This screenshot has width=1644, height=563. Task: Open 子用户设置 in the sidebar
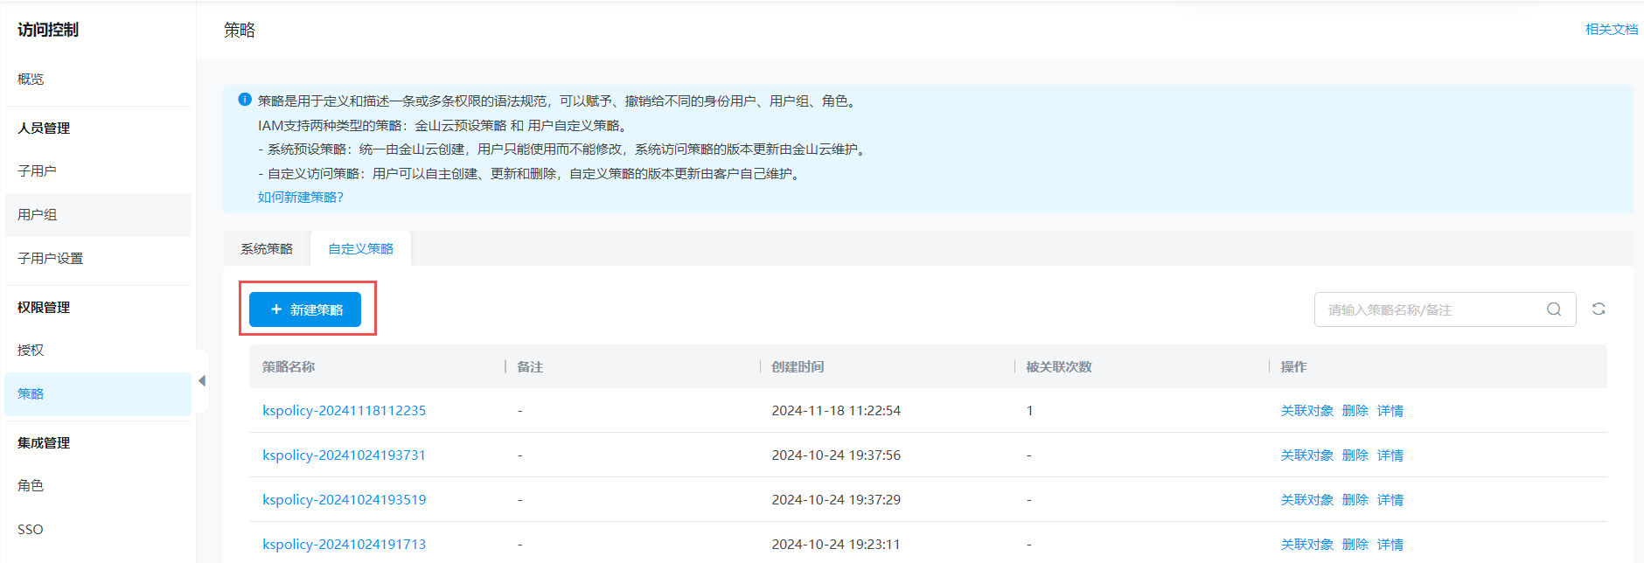click(x=50, y=259)
